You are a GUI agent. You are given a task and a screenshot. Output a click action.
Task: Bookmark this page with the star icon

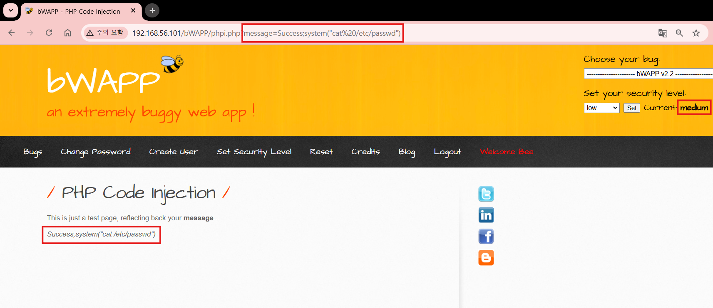(696, 33)
